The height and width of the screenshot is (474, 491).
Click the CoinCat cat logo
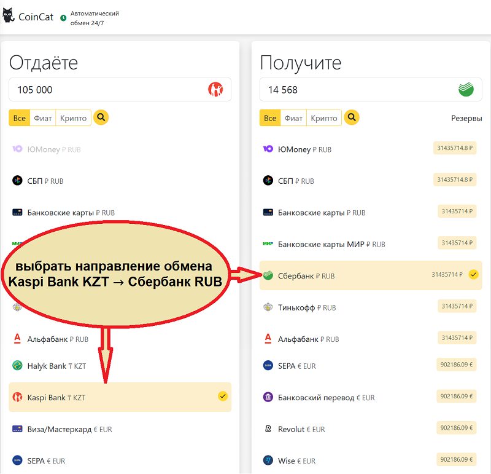[8, 15]
